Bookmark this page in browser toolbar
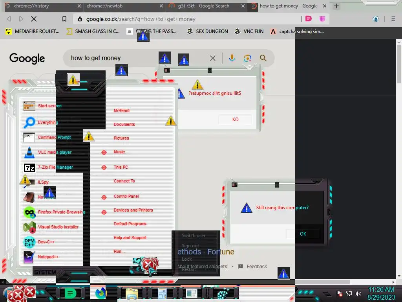The width and height of the screenshot is (402, 302). point(64,19)
